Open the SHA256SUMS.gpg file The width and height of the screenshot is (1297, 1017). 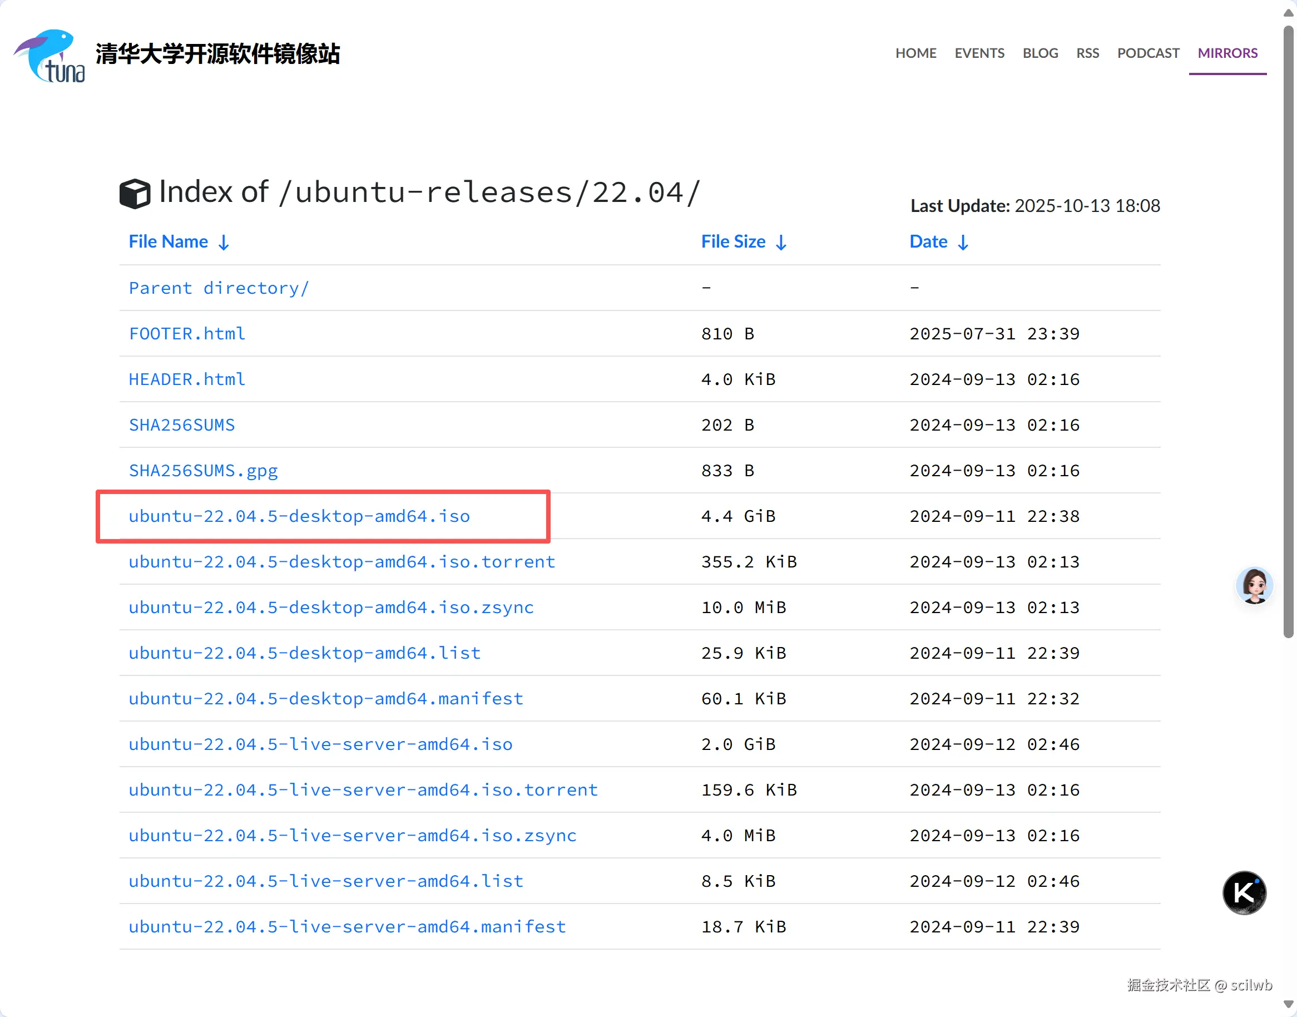tap(203, 471)
